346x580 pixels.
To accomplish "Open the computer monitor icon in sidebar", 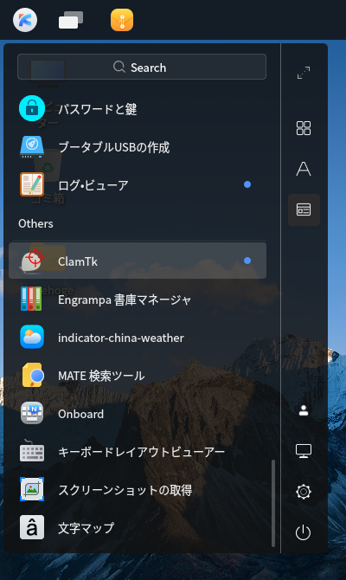I will coord(304,451).
